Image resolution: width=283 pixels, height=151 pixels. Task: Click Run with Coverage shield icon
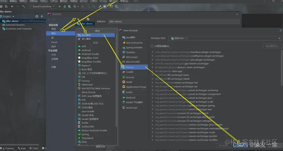[x=69, y=7]
